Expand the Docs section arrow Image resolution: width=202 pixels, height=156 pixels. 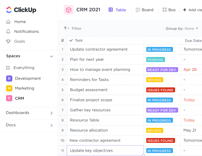pos(52,125)
